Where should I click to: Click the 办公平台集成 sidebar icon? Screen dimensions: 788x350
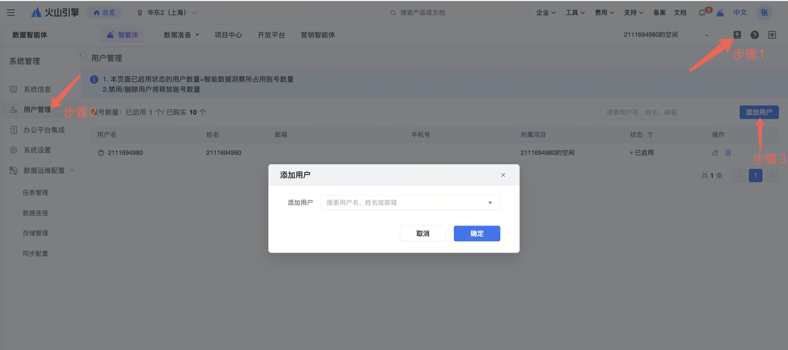[14, 130]
